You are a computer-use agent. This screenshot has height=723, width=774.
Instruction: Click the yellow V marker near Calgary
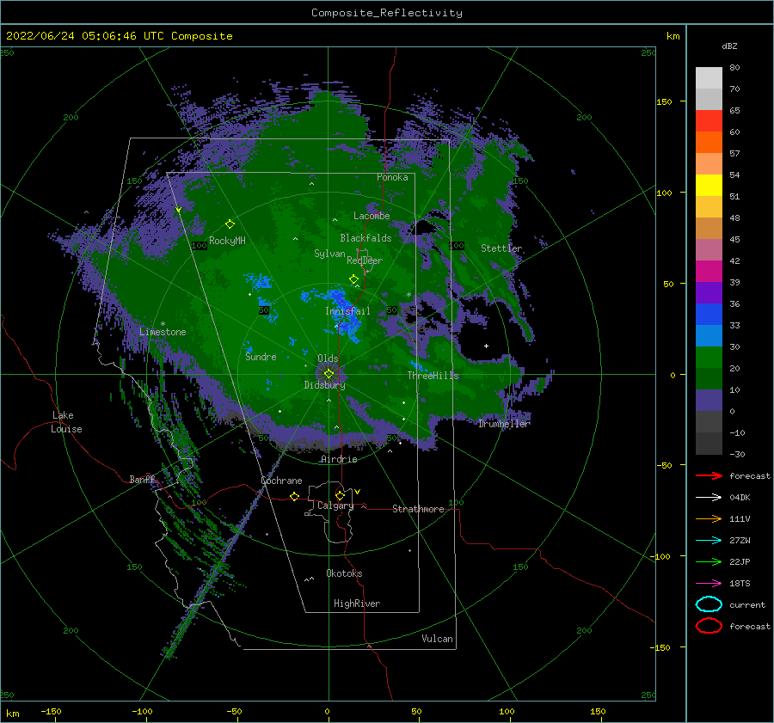(358, 492)
